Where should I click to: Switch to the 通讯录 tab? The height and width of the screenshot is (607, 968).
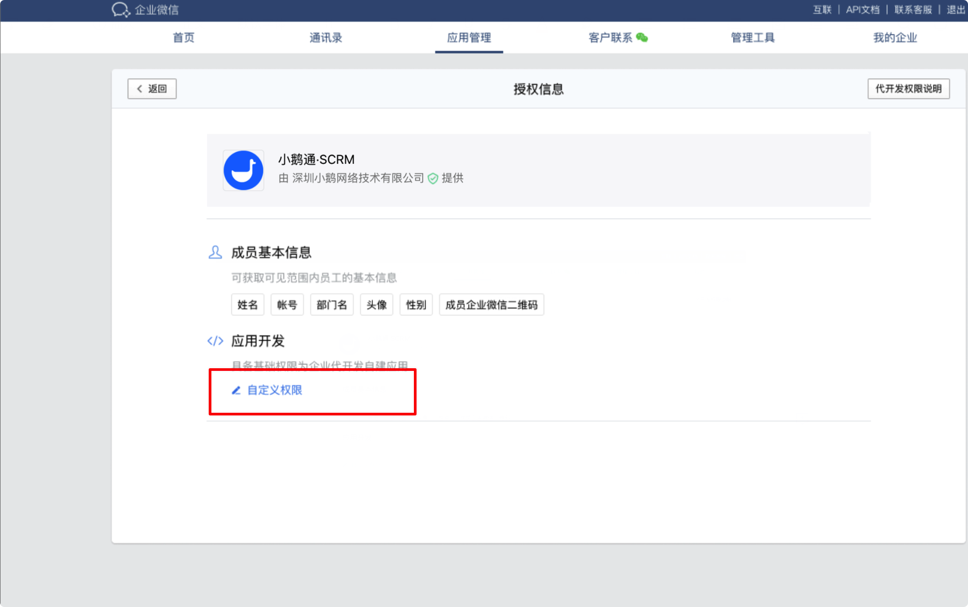pos(326,37)
